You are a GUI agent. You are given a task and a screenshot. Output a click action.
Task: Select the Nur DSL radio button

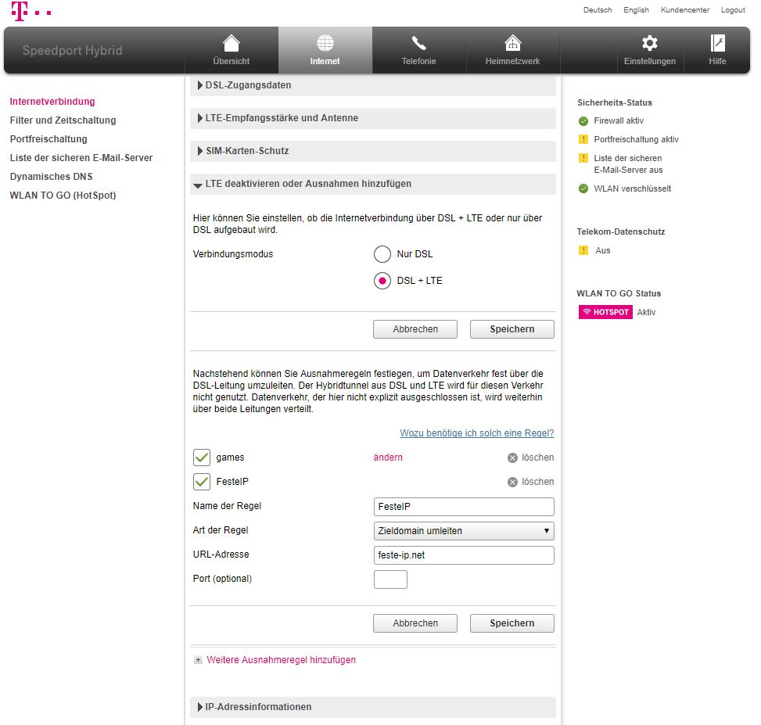click(382, 254)
